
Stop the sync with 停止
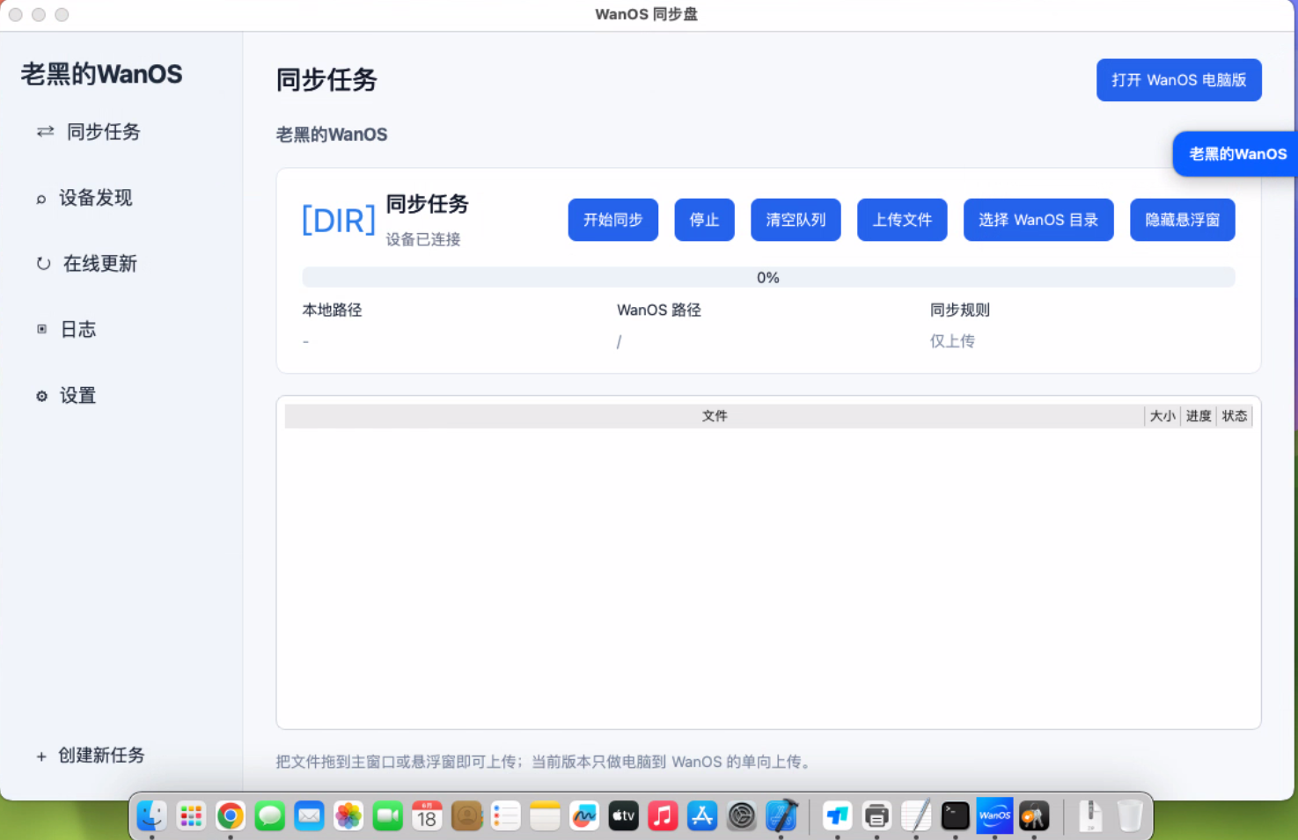[x=704, y=220]
